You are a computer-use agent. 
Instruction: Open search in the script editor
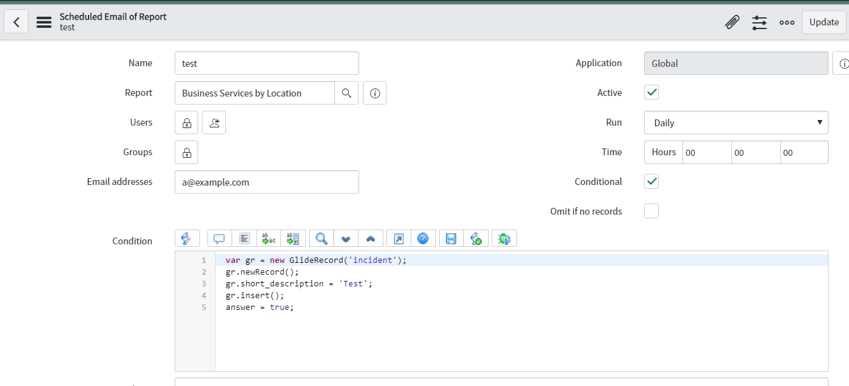click(321, 238)
